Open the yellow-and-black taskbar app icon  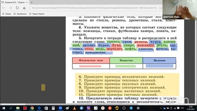[117, 108]
